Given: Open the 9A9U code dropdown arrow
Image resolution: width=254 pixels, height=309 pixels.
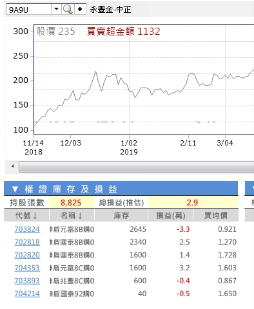Looking at the screenshot, I should point(56,9).
